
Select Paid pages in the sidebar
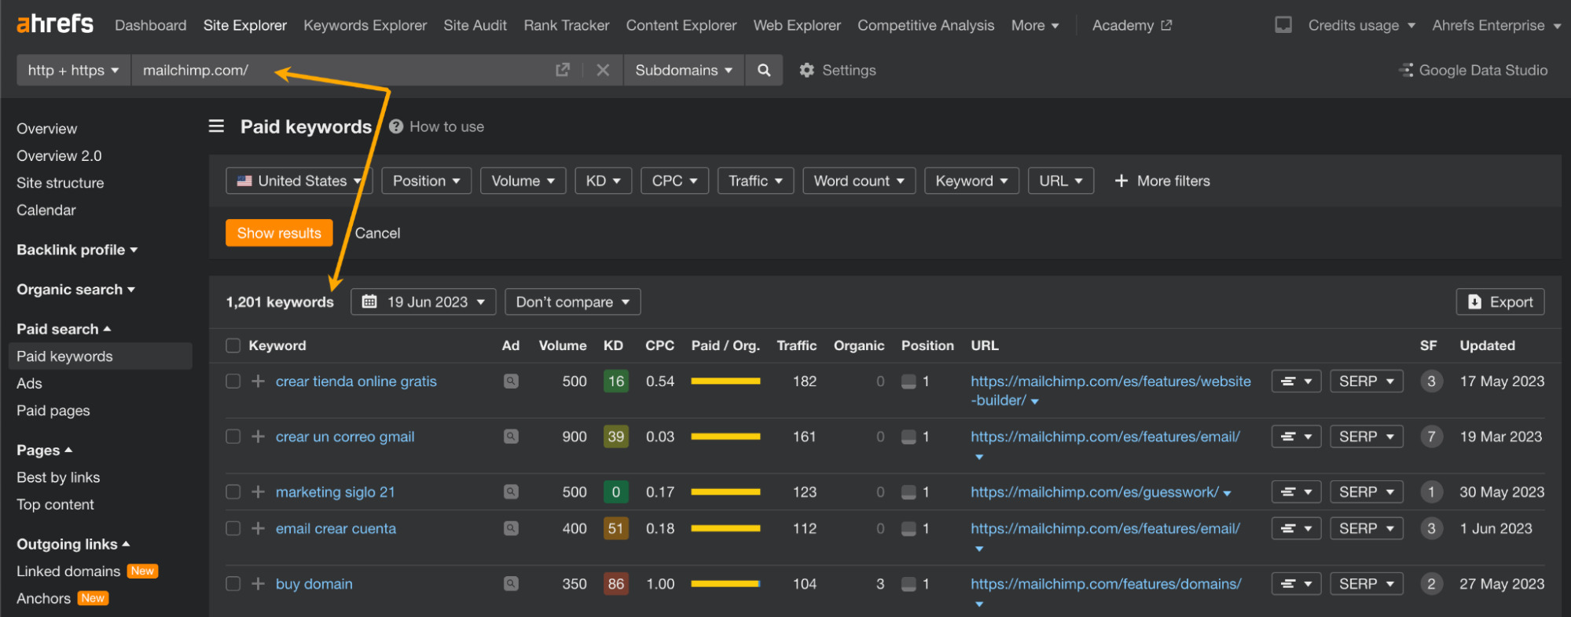pos(53,411)
